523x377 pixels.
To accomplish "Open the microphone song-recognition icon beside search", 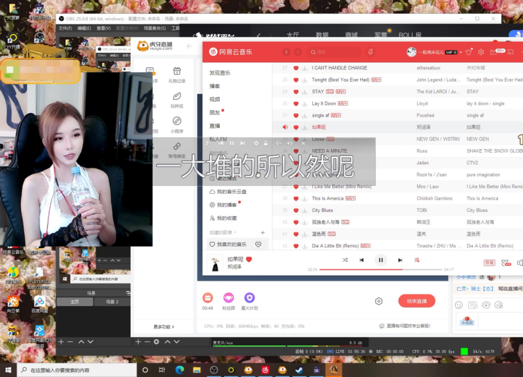I will (x=370, y=52).
